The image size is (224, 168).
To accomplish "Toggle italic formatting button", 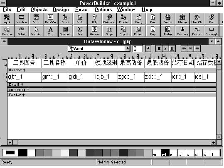I will 165,49.
